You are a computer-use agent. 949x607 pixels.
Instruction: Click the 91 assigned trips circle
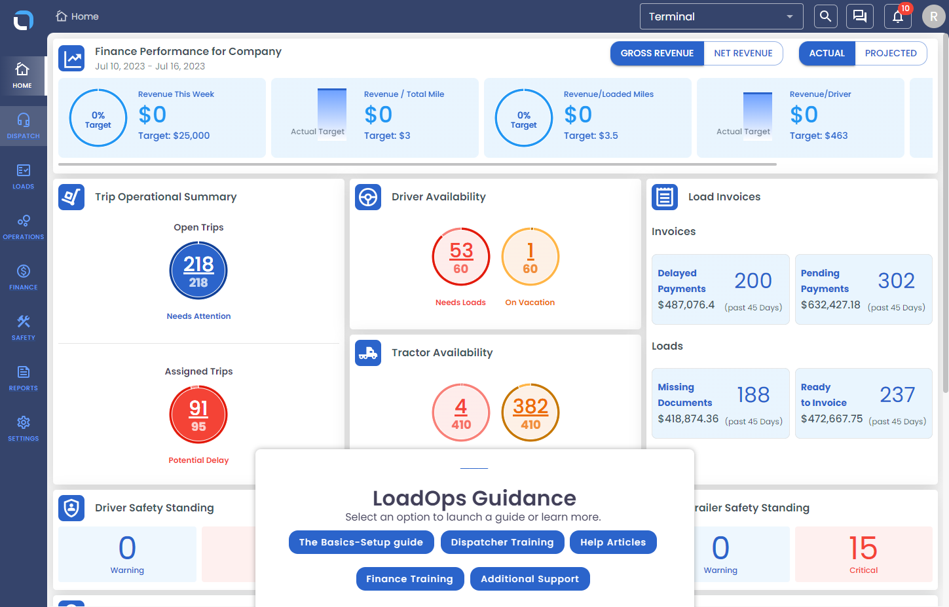198,414
